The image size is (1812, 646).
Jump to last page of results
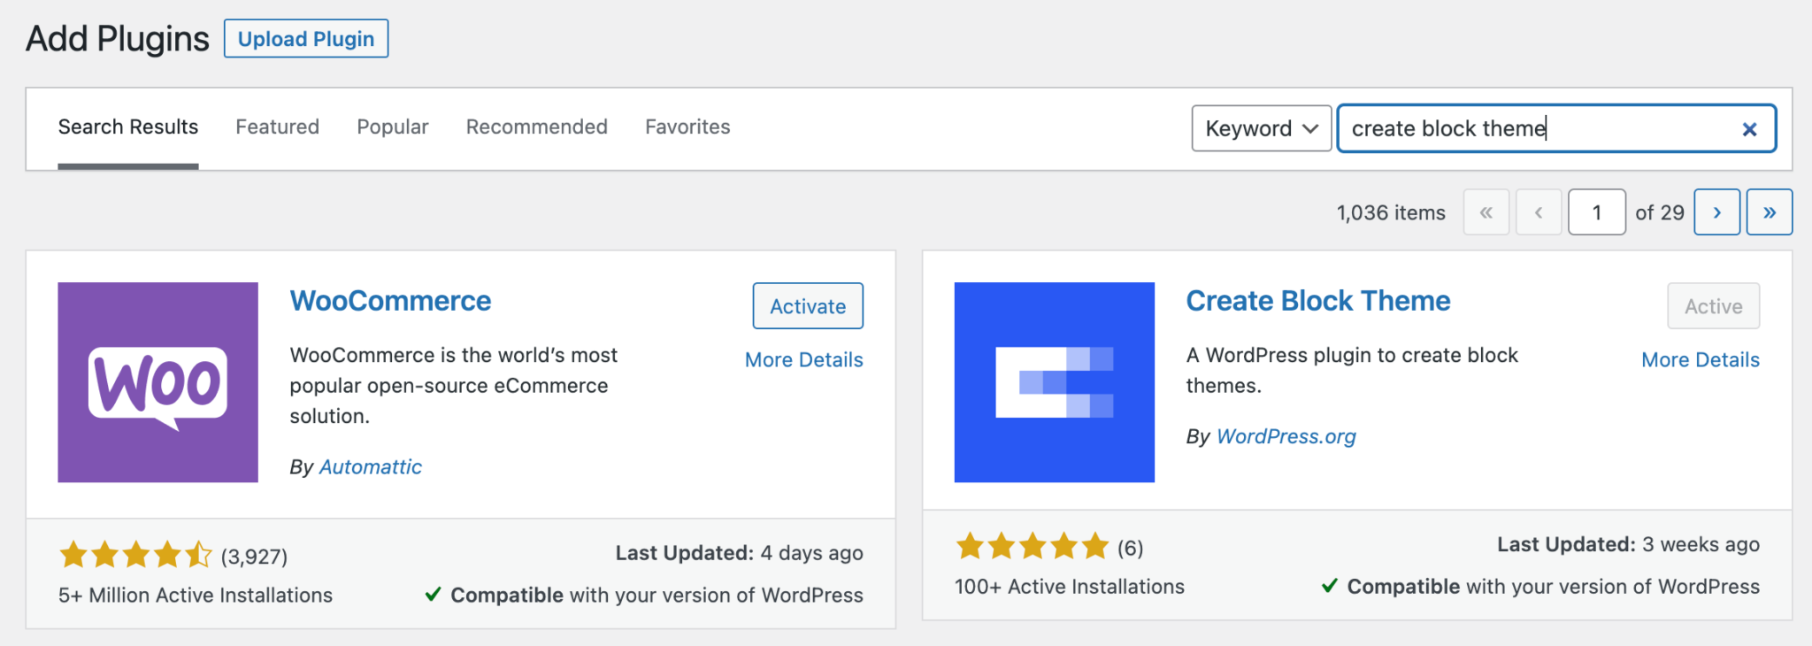click(x=1770, y=212)
